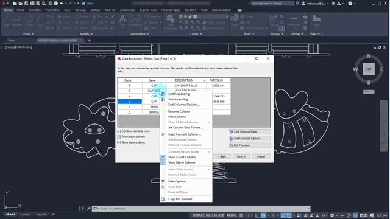Click the Full Preview button

pos(249,145)
